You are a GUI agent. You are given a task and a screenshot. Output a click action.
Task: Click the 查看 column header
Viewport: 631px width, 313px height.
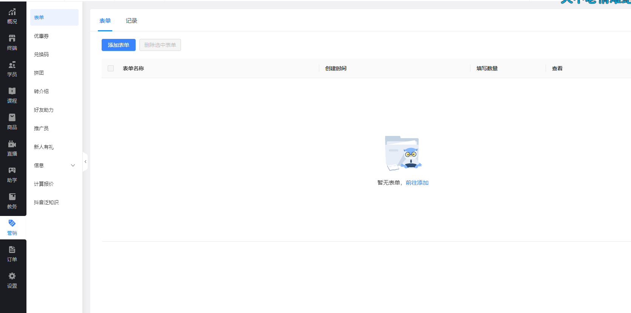point(557,68)
